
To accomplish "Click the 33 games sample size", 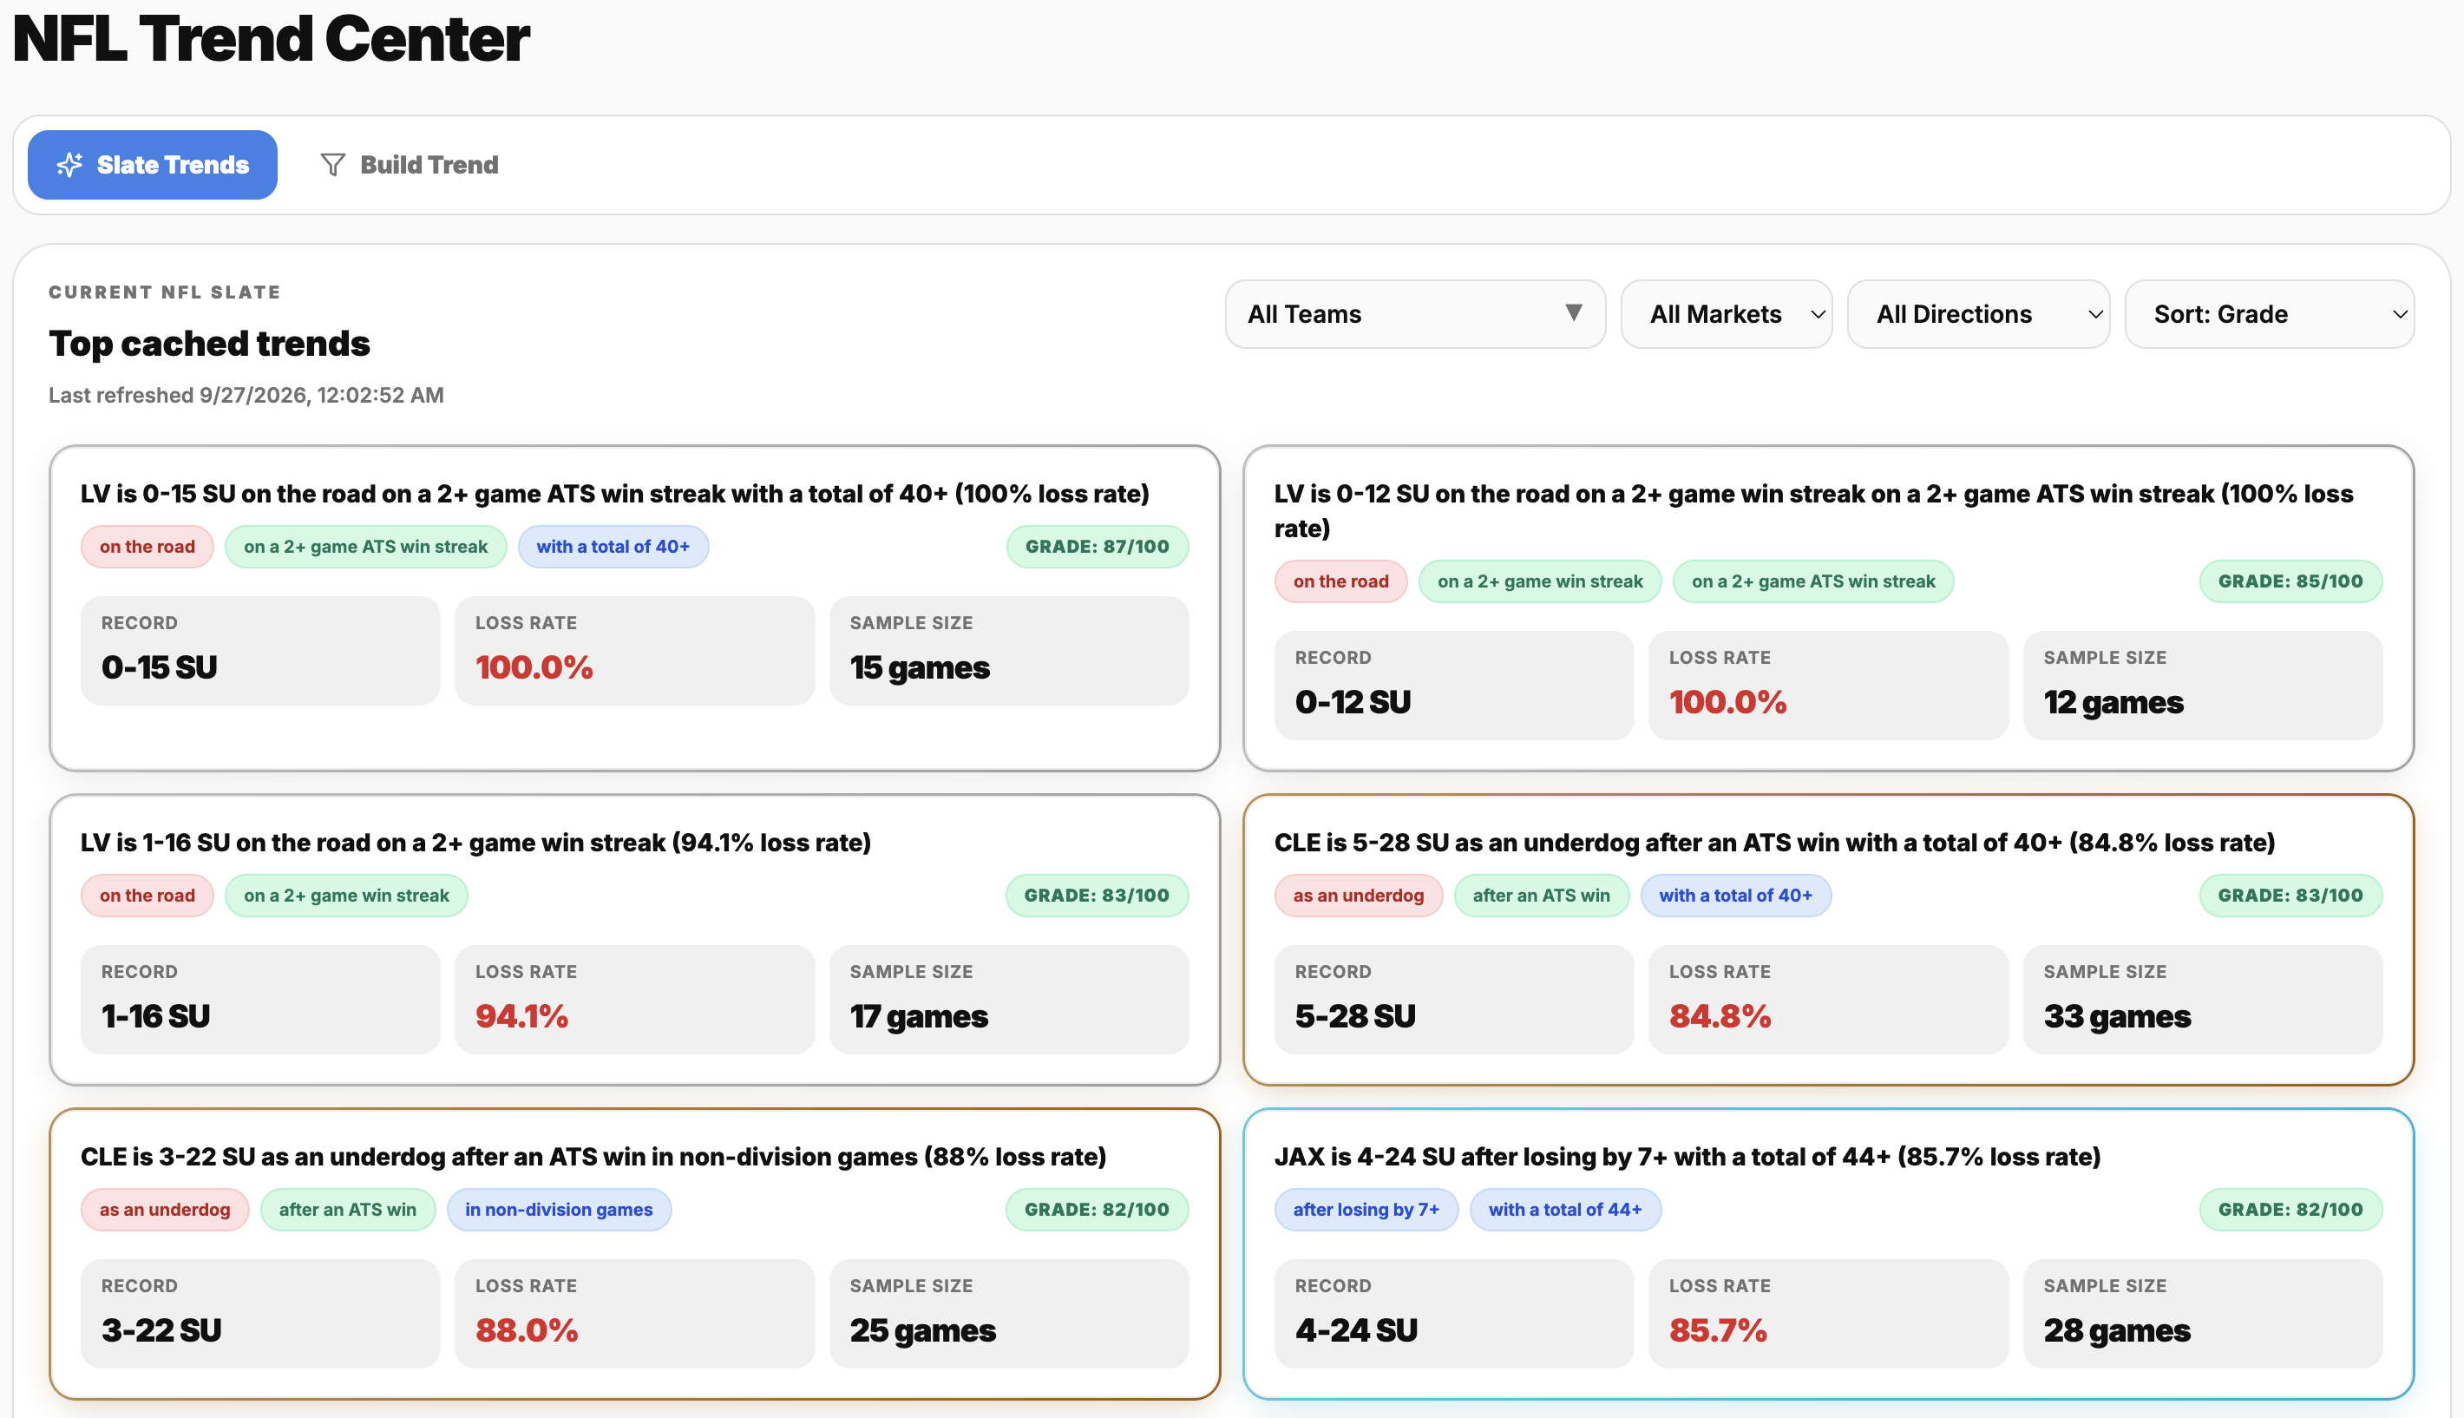I will click(x=2118, y=1016).
